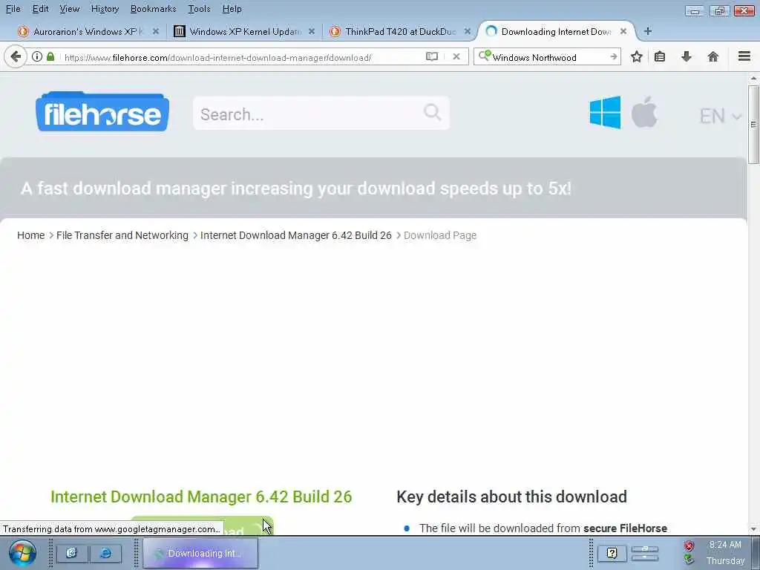This screenshot has width=760, height=570.
Task: Open the Help menu
Action: [x=232, y=9]
